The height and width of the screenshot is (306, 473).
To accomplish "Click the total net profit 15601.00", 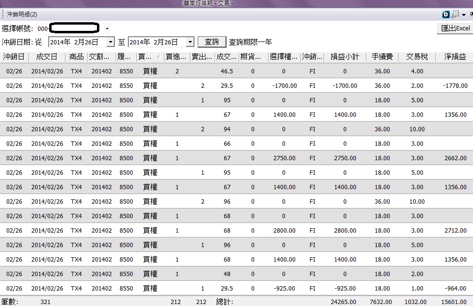I will 454,302.
